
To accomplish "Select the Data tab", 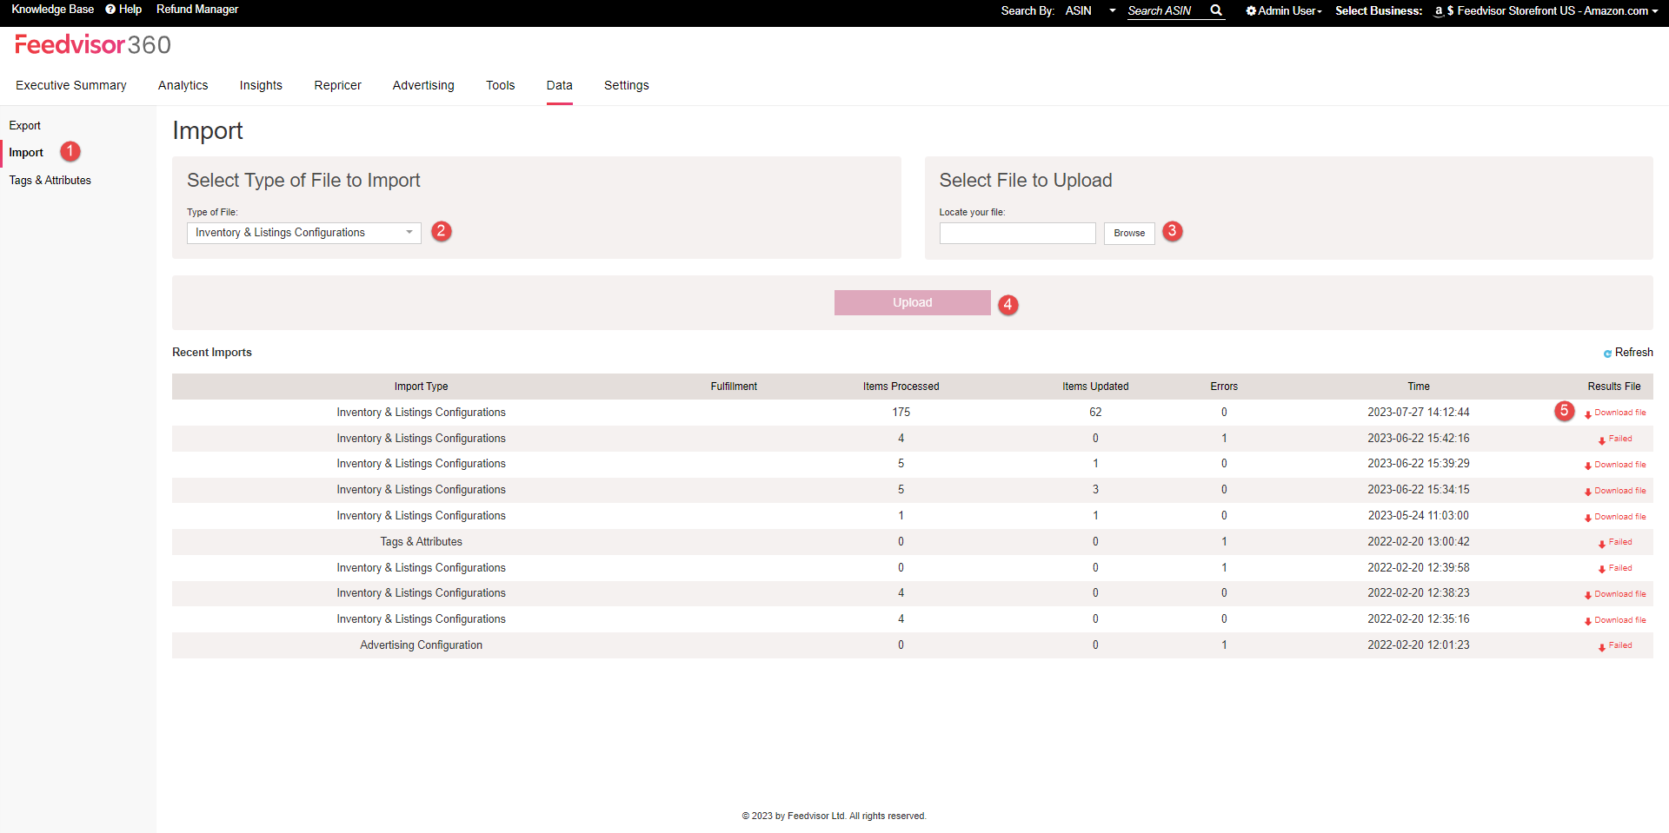I will click(560, 85).
